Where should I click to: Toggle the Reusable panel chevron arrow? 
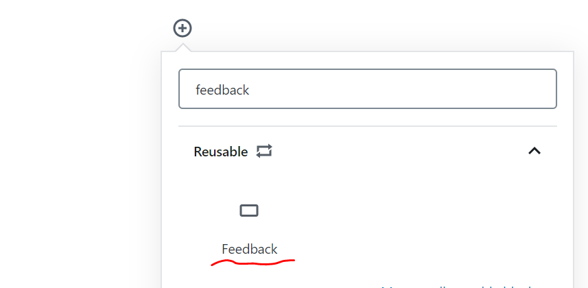coord(534,151)
